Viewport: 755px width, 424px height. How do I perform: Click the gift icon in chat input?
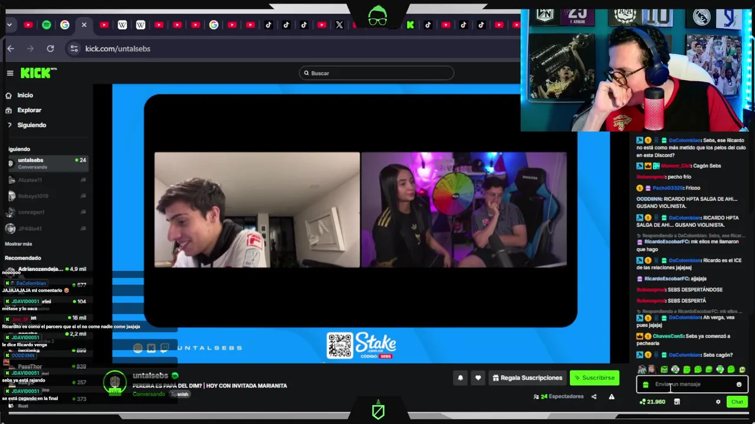pos(646,385)
